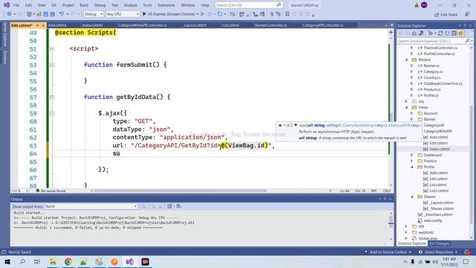
Task: Click the Task View taskbar icon
Action: tap(37, 261)
